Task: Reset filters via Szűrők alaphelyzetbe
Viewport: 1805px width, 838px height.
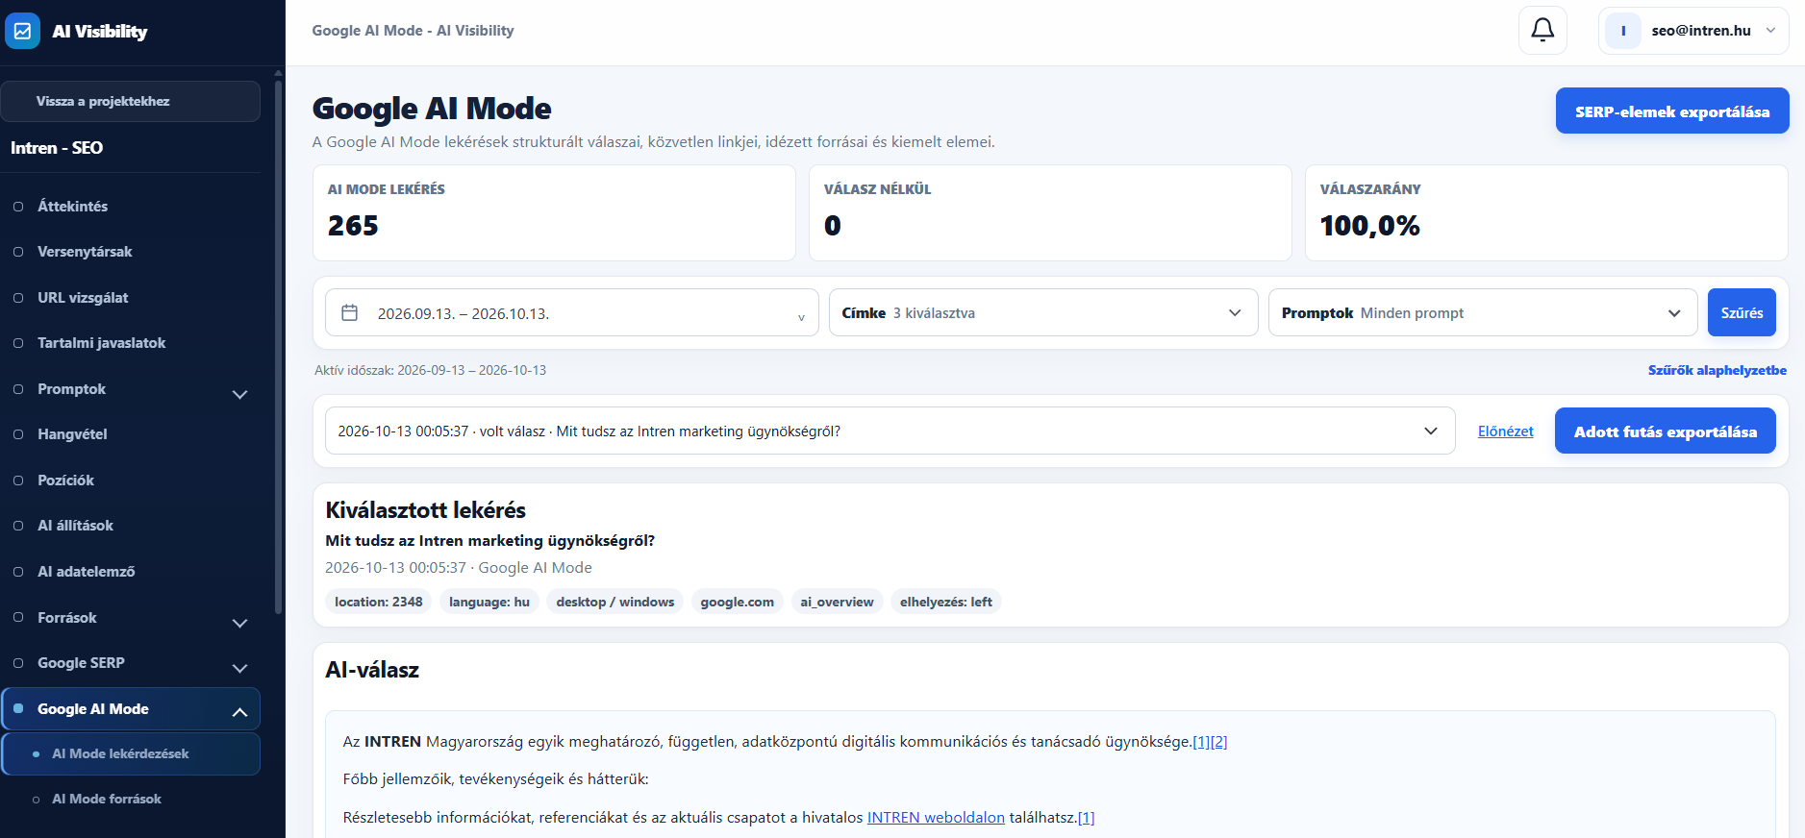Action: 1717,370
